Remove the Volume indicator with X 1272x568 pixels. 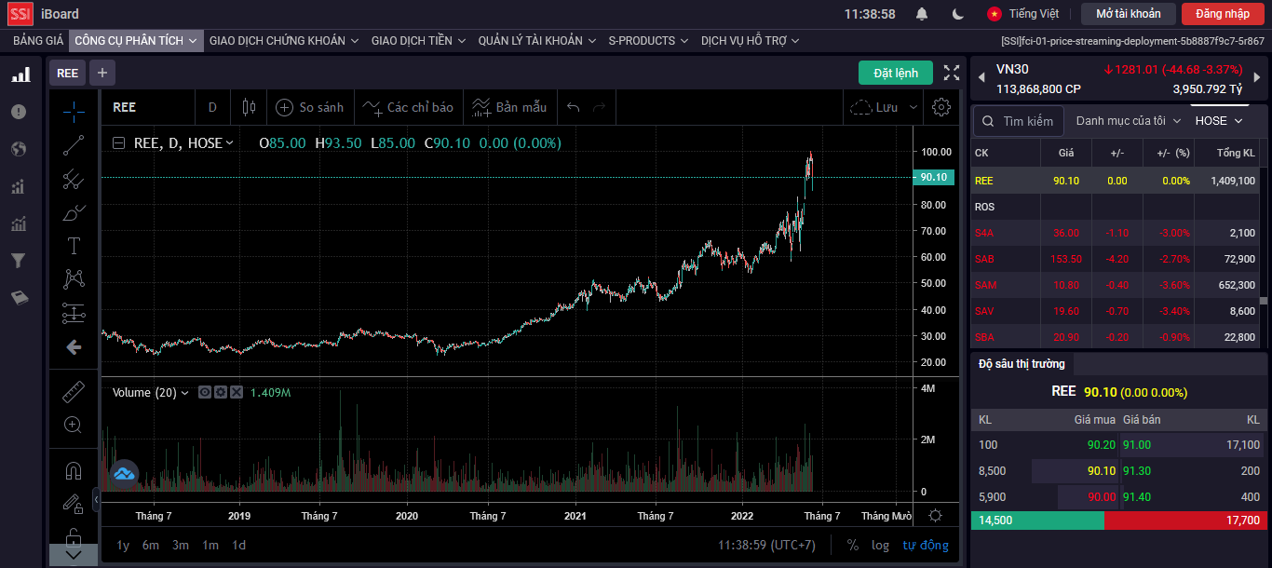(x=237, y=393)
